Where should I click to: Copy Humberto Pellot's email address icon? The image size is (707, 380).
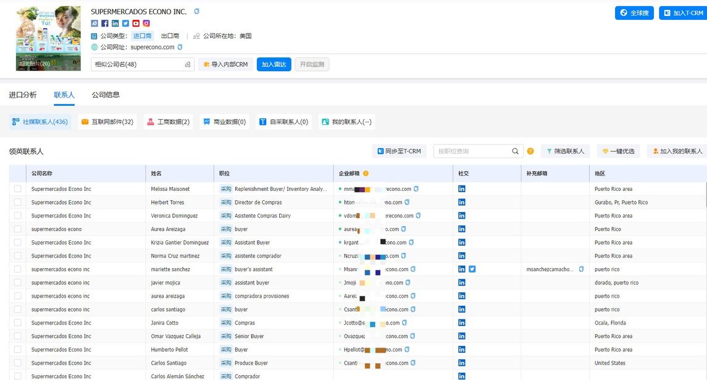coord(407,349)
